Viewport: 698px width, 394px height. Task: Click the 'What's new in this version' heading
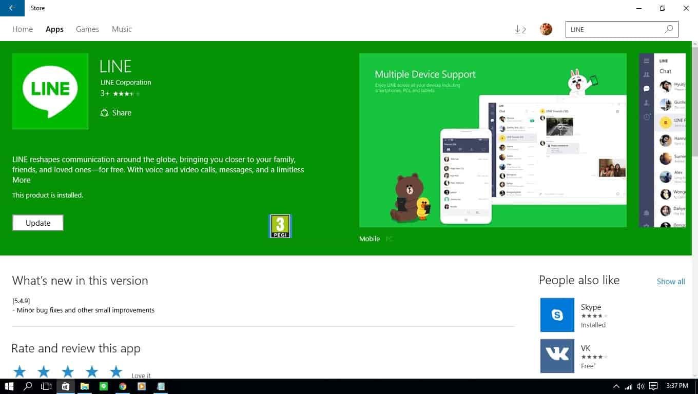pyautogui.click(x=80, y=281)
